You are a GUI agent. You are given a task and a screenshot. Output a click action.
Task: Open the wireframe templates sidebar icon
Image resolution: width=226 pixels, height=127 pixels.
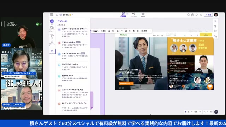(52, 28)
